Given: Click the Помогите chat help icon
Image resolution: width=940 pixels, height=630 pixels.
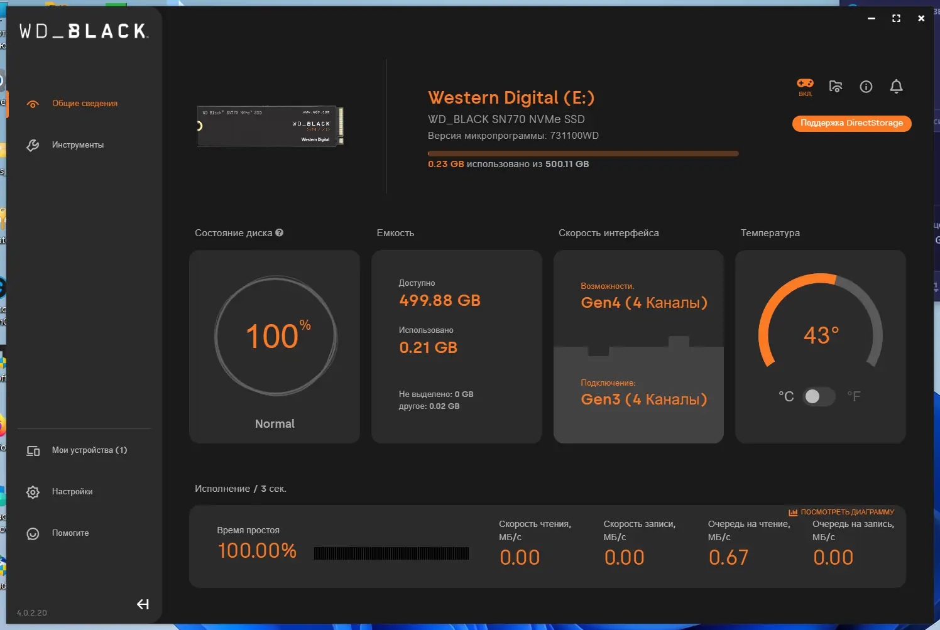Looking at the screenshot, I should pos(33,533).
